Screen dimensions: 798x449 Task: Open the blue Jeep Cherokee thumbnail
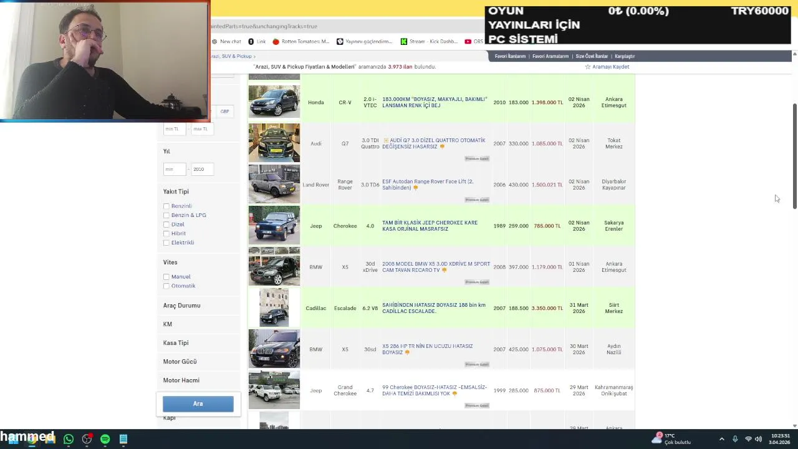pyautogui.click(x=274, y=225)
